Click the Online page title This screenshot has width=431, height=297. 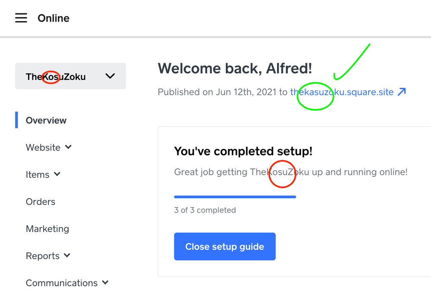coord(53,18)
